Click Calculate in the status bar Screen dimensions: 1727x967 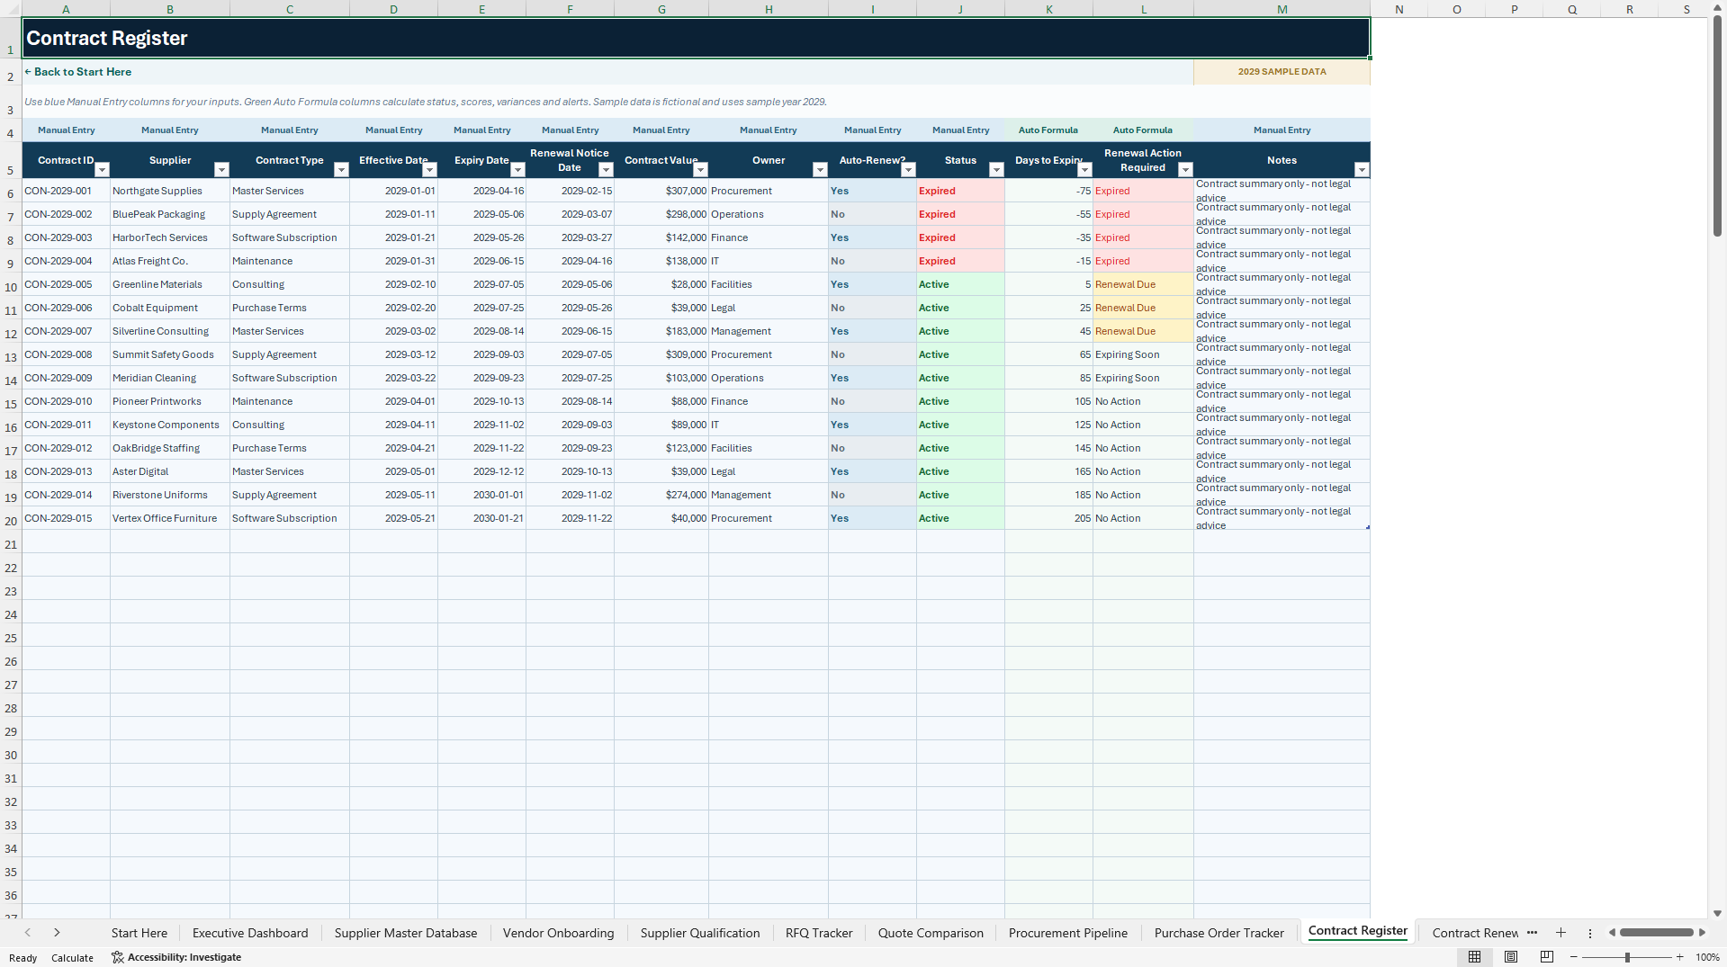72,958
